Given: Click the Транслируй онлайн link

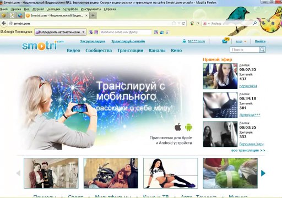Looking at the screenshot, I should coord(128,41).
